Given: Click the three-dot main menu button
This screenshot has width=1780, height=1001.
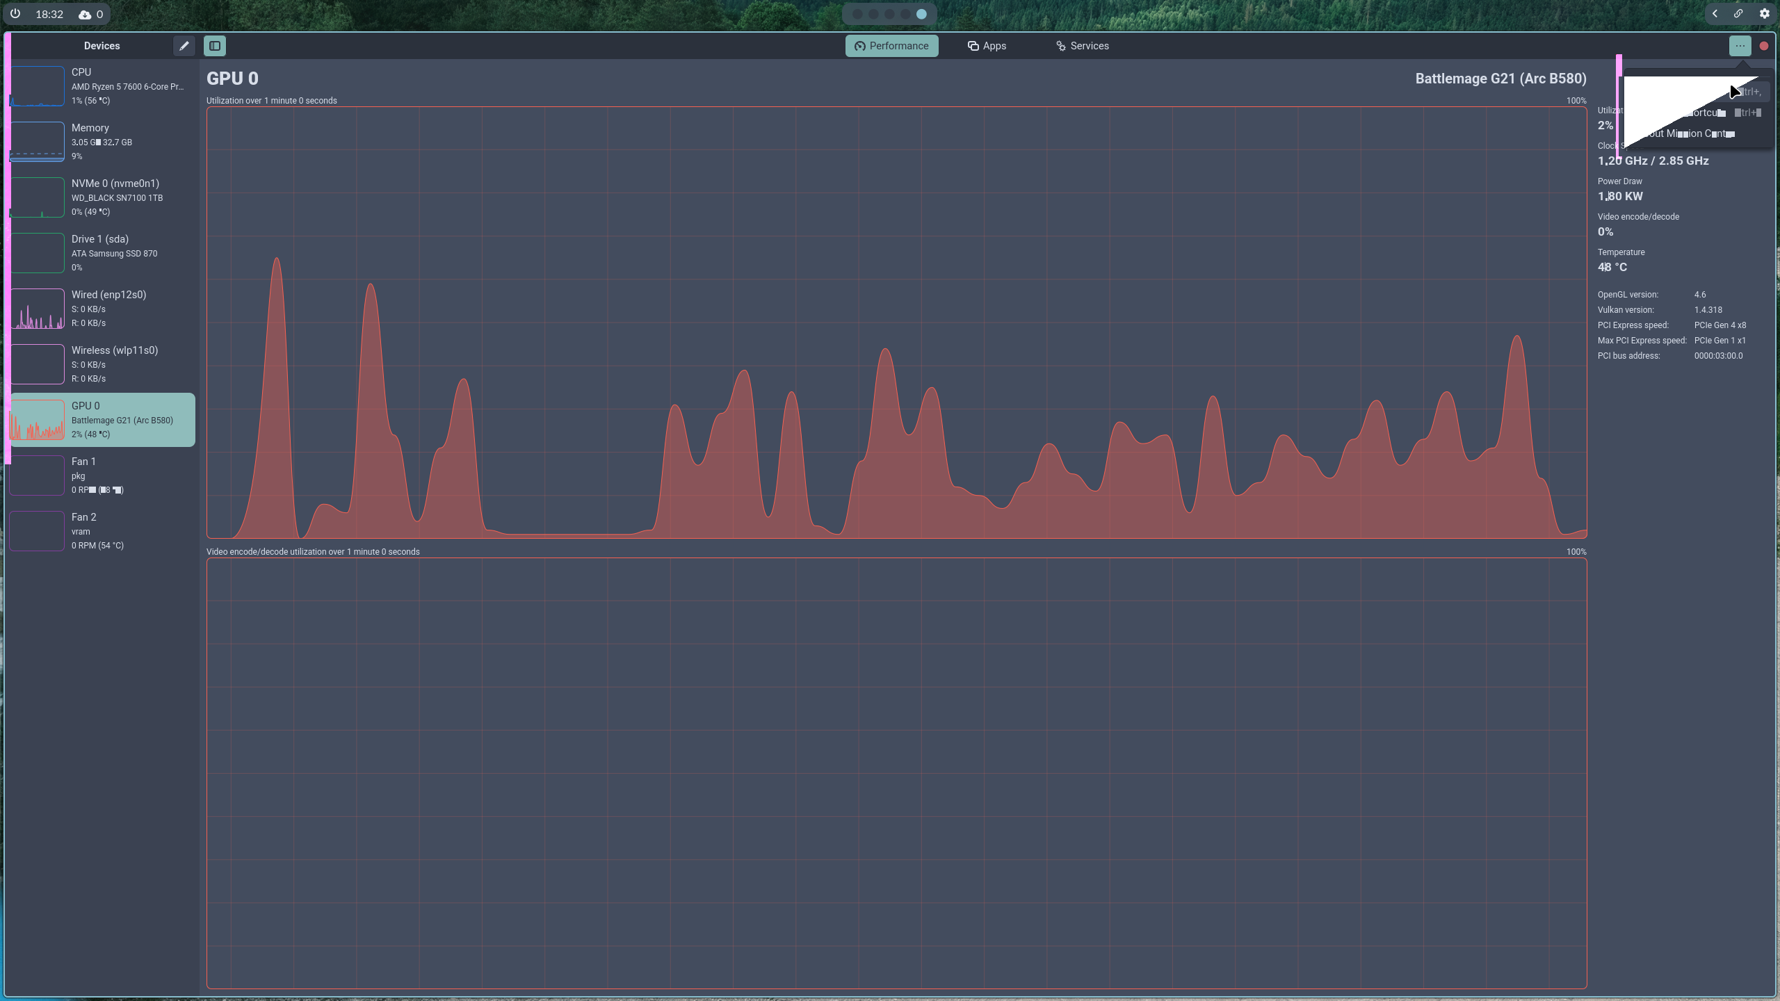Looking at the screenshot, I should tap(1740, 46).
